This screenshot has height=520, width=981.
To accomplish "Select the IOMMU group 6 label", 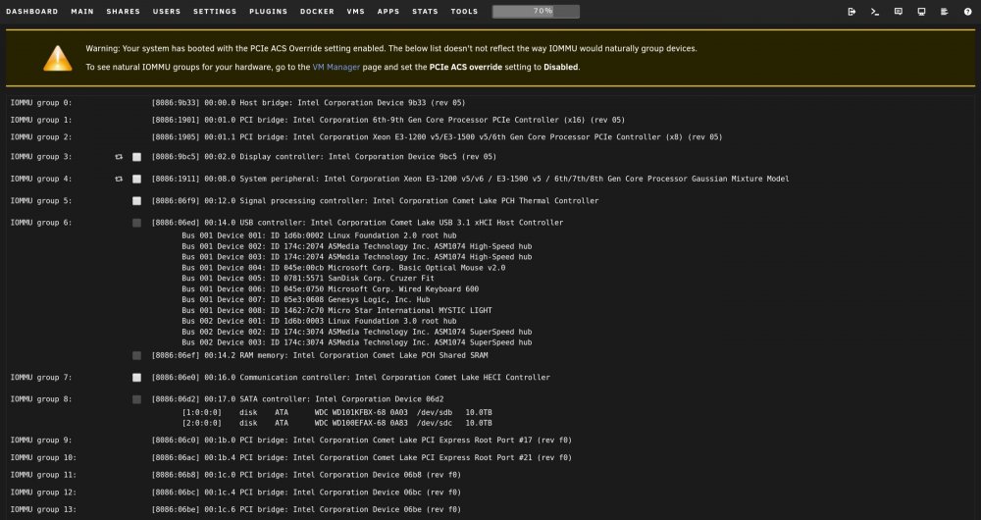I will click(x=41, y=223).
